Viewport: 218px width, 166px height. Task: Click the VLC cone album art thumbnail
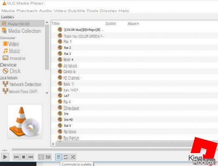[25, 121]
